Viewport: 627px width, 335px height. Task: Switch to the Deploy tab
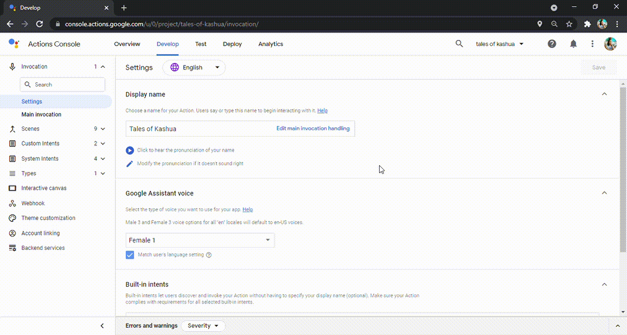pos(232,44)
